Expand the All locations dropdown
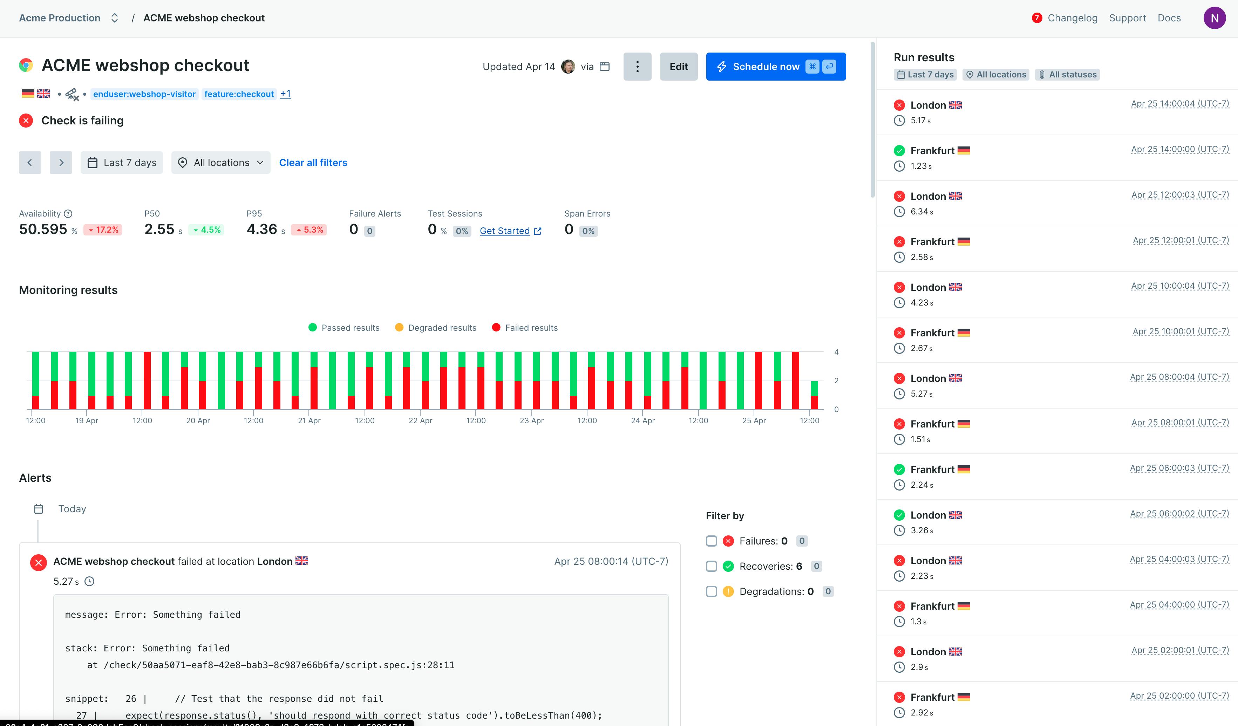The height and width of the screenshot is (726, 1238). tap(221, 163)
